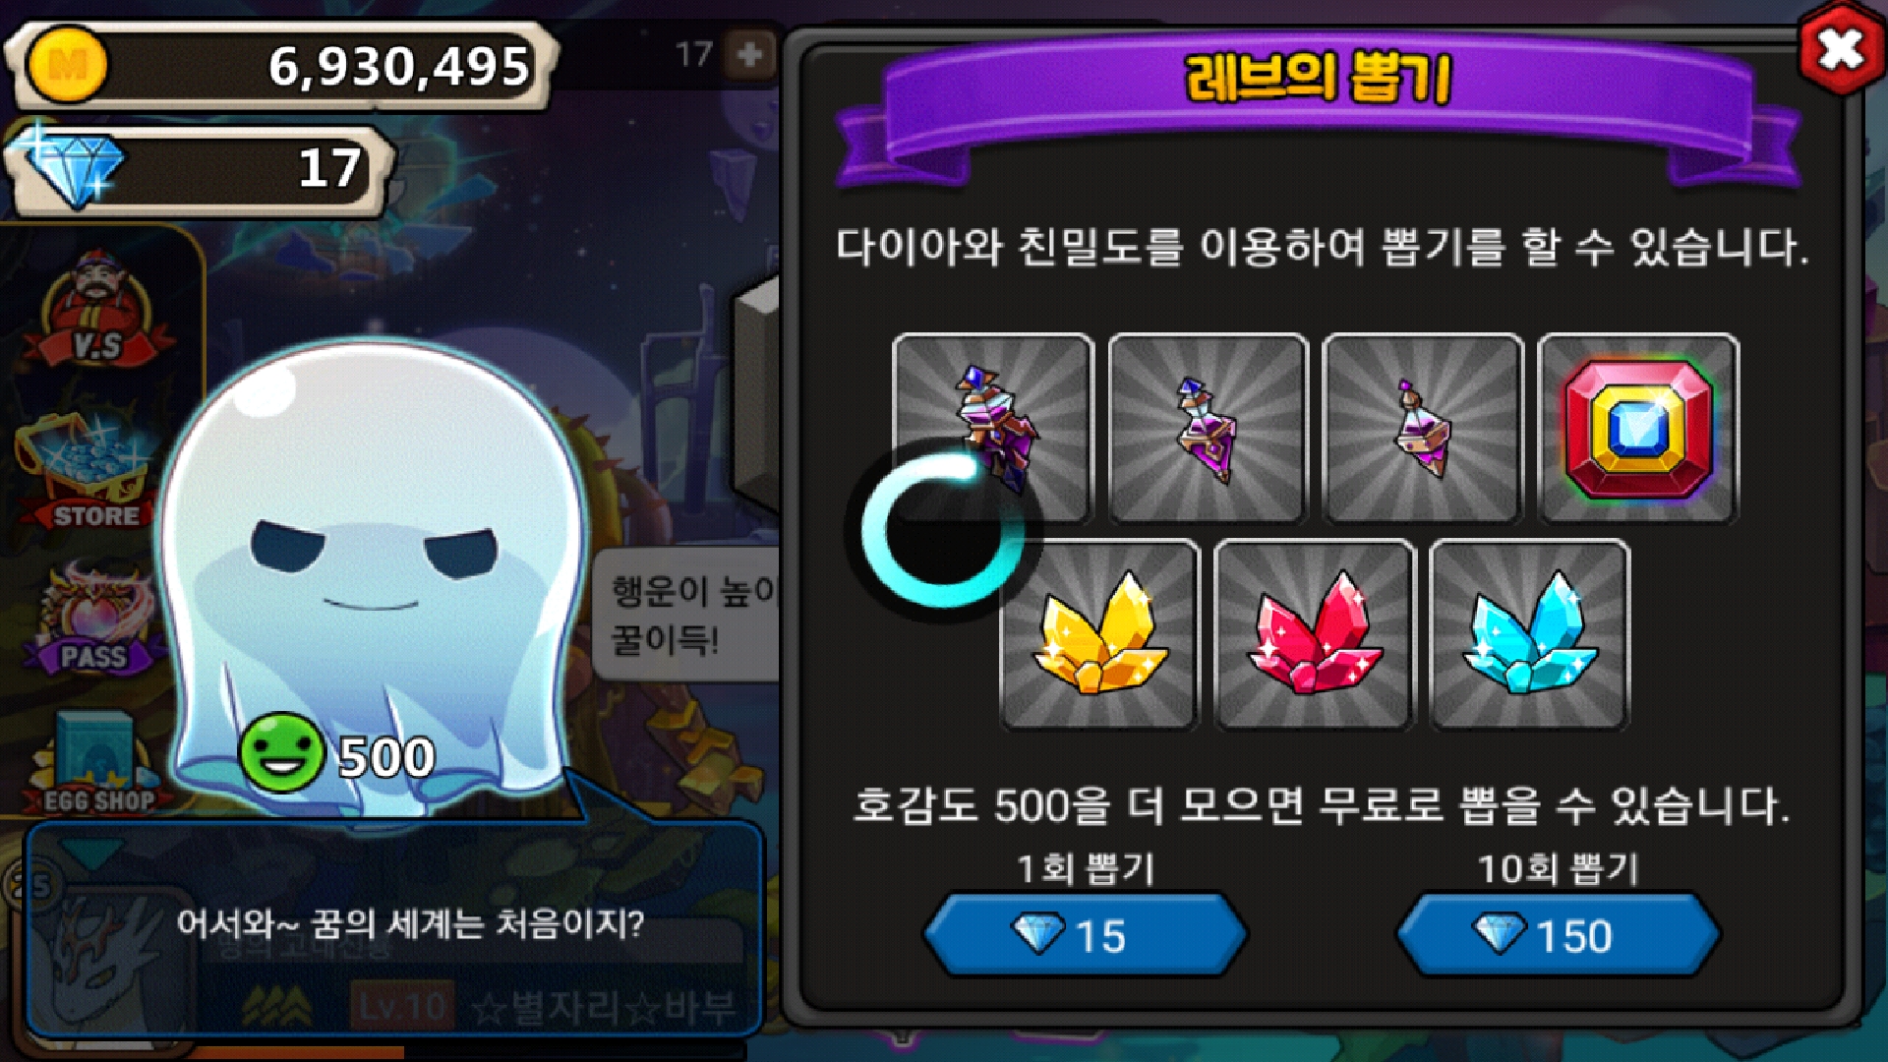Viewport: 1888px width, 1062px height.
Task: Select the yellow crystal reward
Action: 1100,634
